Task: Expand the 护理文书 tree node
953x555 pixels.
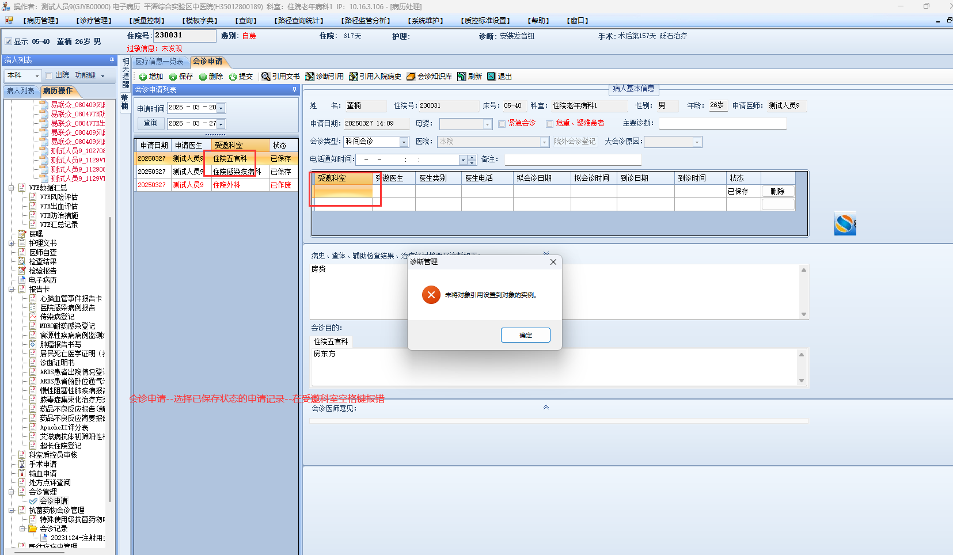Action: (x=12, y=243)
